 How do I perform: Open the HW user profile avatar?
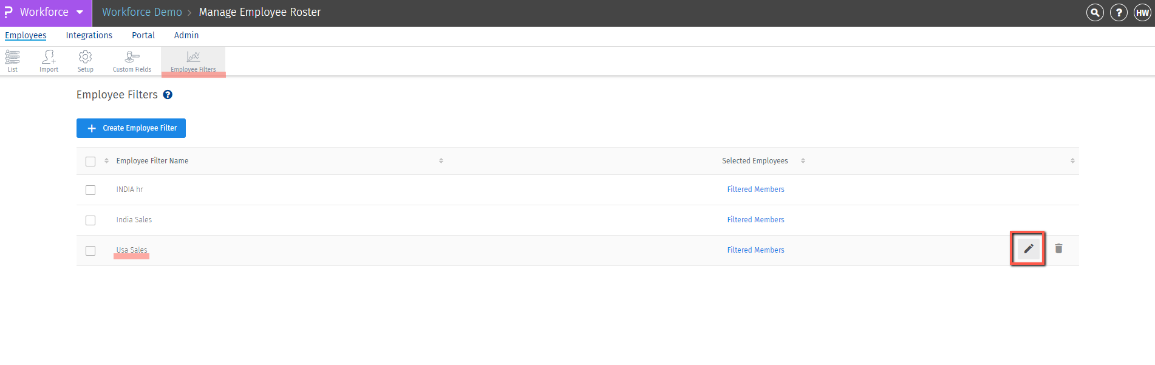[1142, 12]
